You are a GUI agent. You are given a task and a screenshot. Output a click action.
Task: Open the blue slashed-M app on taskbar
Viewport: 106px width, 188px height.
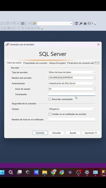36,172
